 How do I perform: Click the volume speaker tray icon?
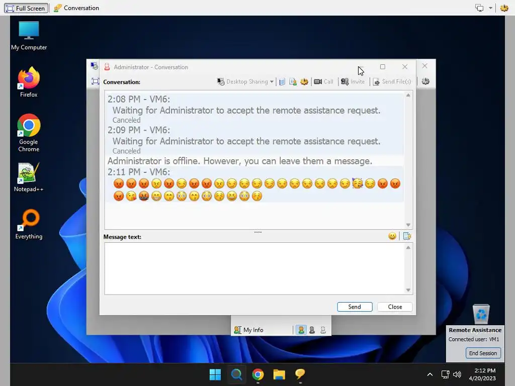pos(457,374)
